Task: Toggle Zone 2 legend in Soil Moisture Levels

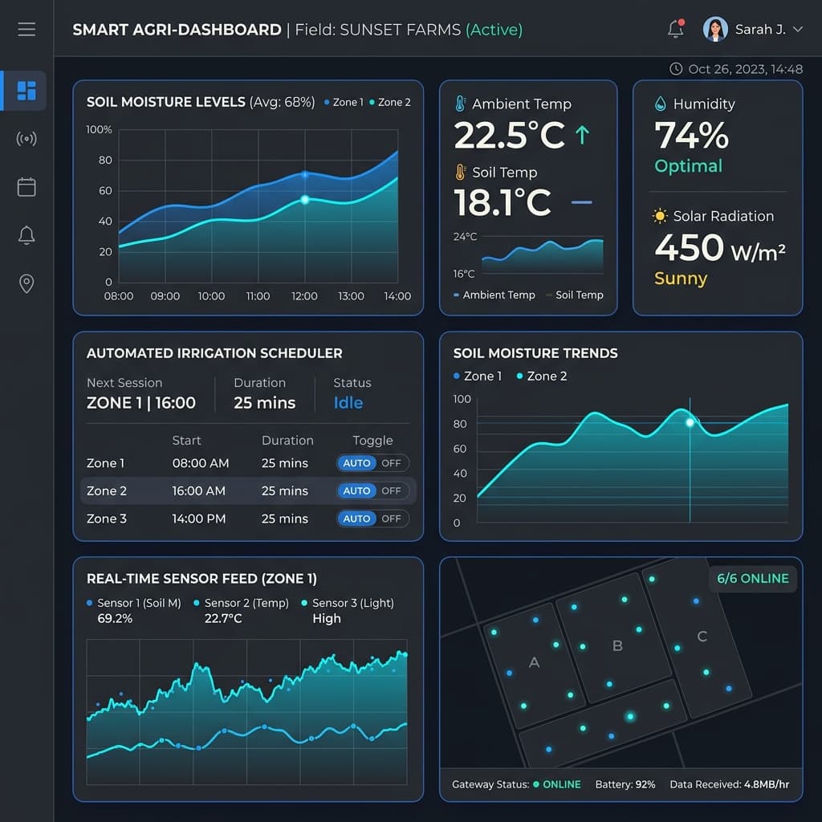Action: coord(389,102)
